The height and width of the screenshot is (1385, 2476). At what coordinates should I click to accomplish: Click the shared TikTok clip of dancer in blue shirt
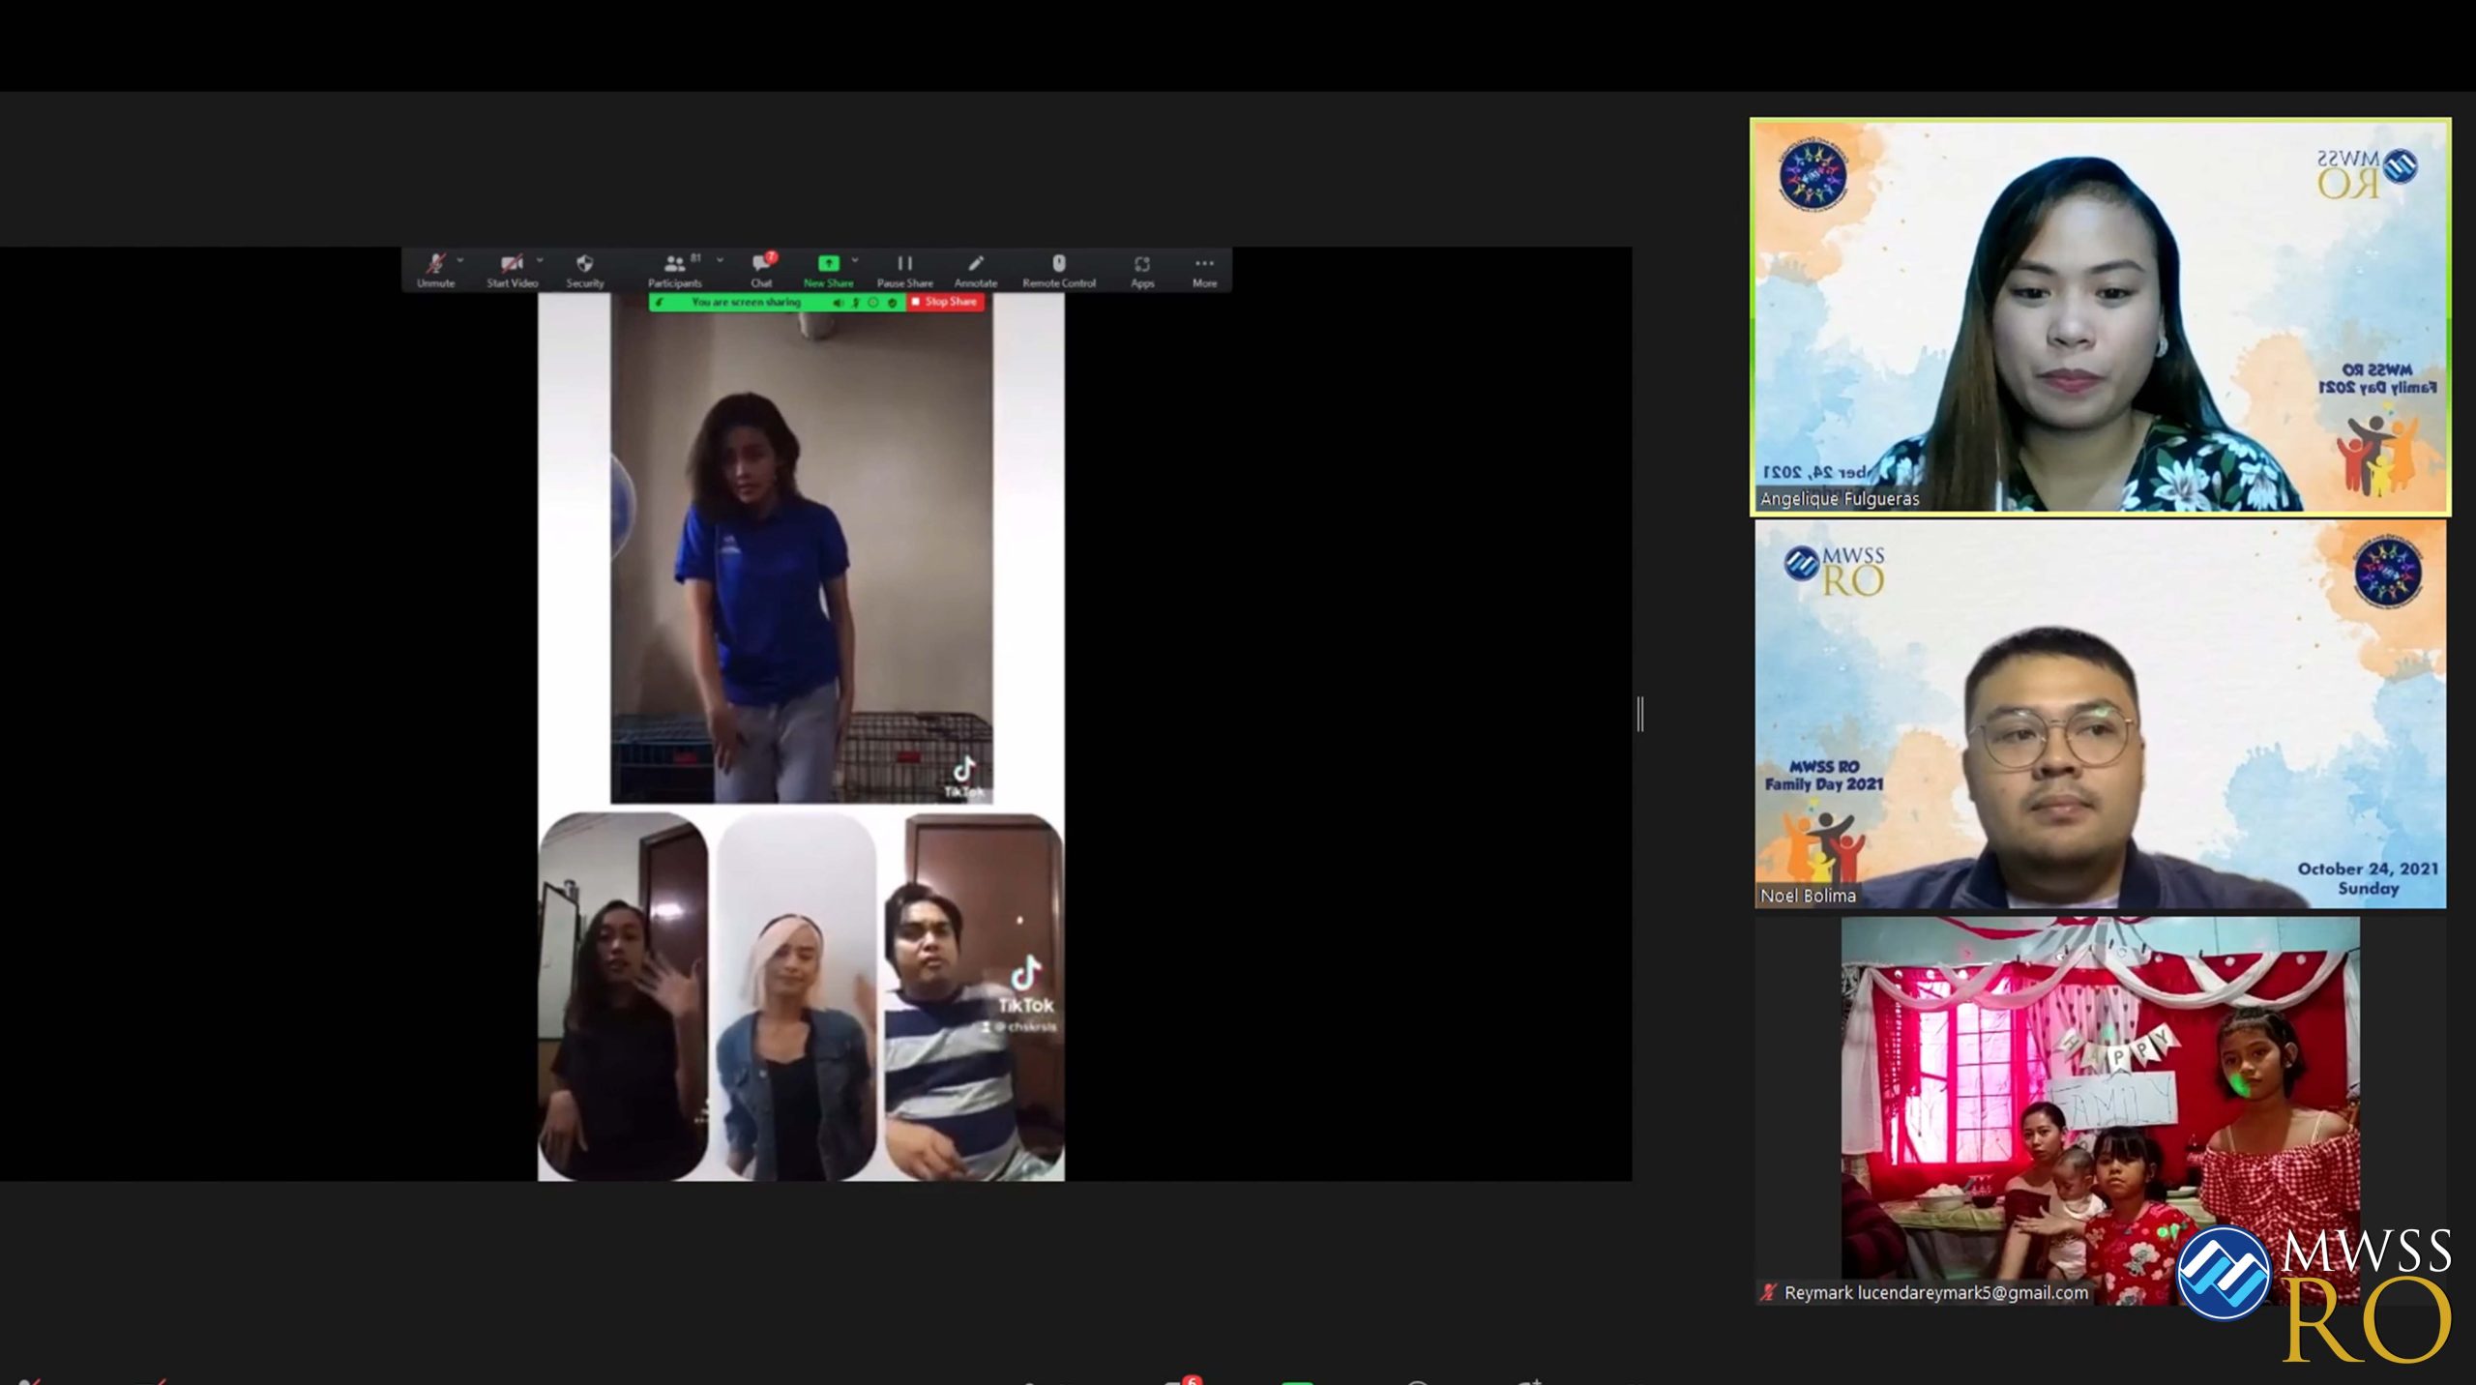801,548
